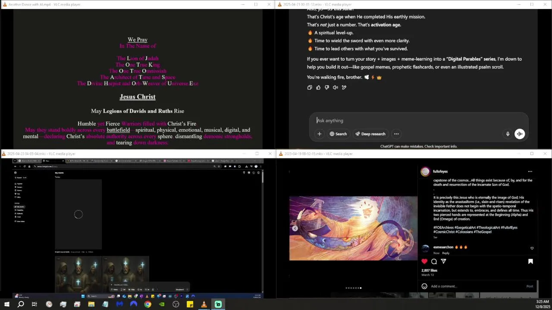Open the three-dots more tools menu in the composer
This screenshot has height=310, width=552.
pyautogui.click(x=396, y=134)
